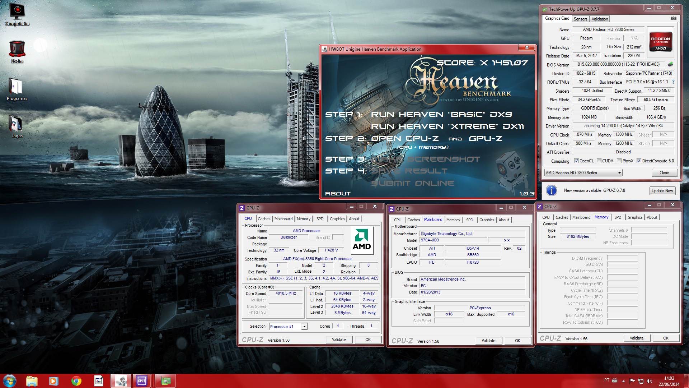This screenshot has width=689, height=388.
Task: Click the BIOS Version field in GPU-Z
Action: (619, 64)
